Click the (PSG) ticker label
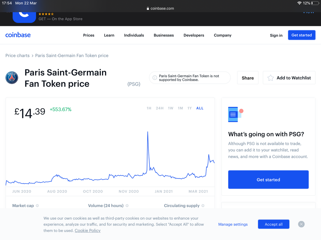 coord(134,84)
